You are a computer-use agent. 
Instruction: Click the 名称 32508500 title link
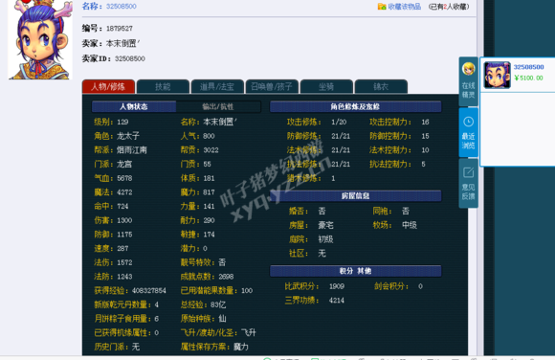point(122,7)
